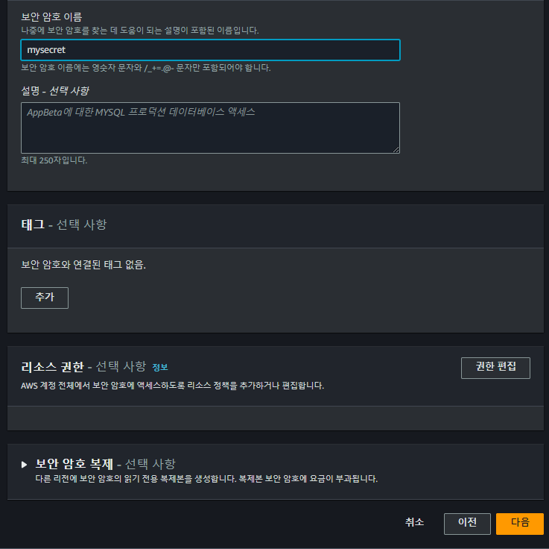Click the secret name character rule hint
549x549 pixels.
pyautogui.click(x=146, y=68)
